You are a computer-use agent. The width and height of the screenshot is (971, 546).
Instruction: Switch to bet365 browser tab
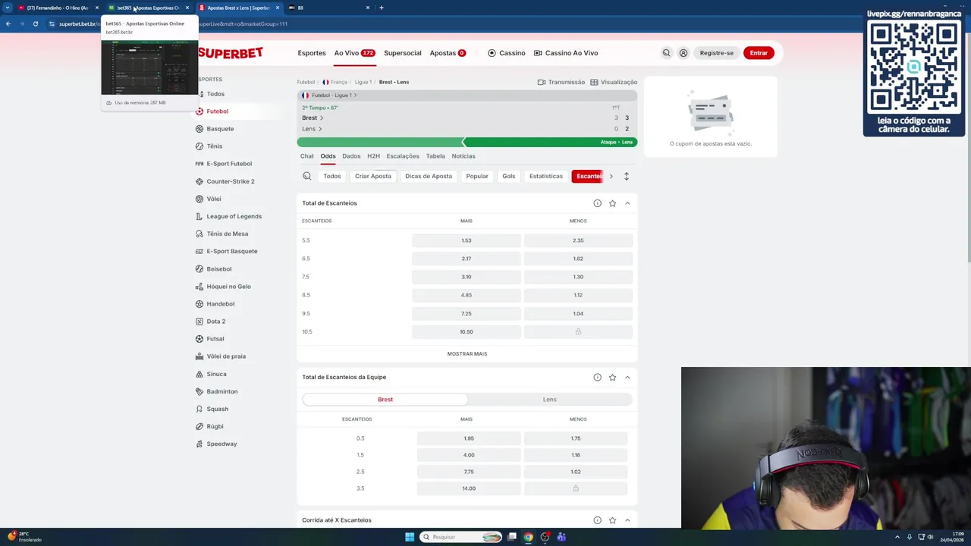pos(148,8)
